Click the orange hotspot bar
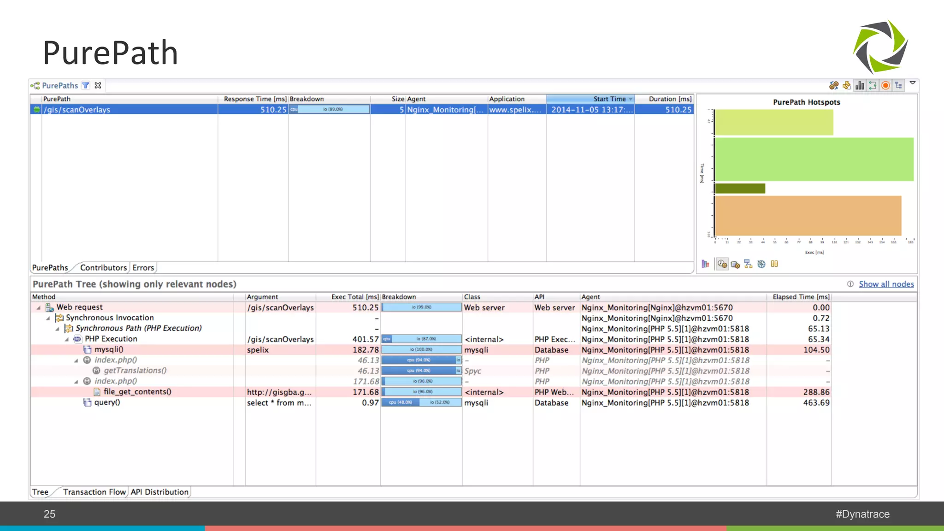944x531 pixels. point(808,216)
